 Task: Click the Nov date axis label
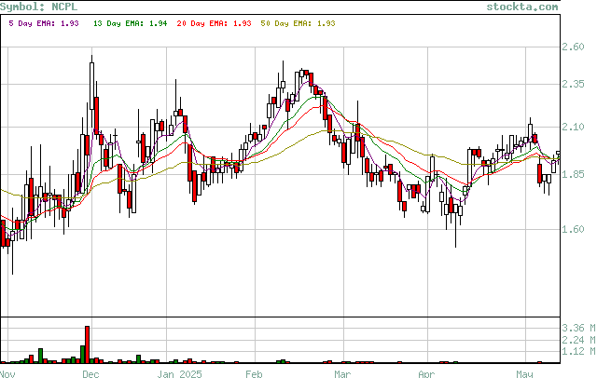tap(7, 373)
